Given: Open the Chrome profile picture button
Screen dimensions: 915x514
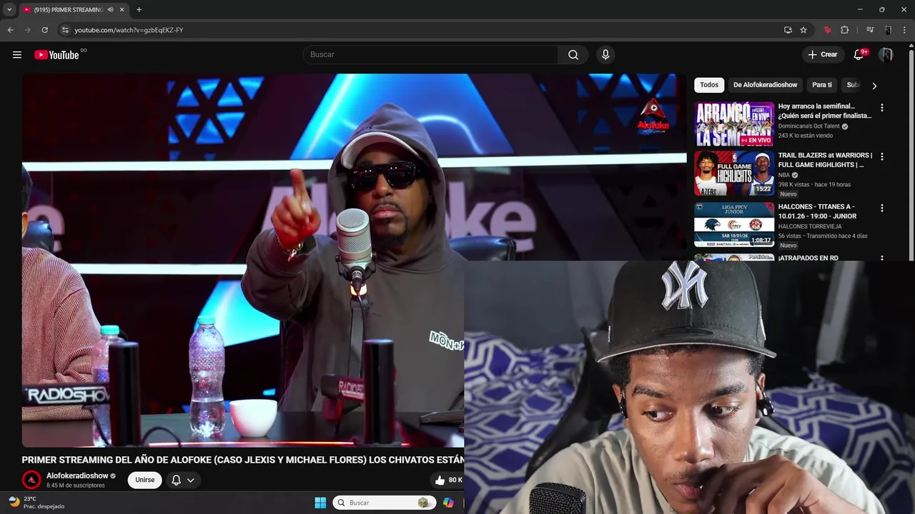Looking at the screenshot, I should (x=888, y=30).
